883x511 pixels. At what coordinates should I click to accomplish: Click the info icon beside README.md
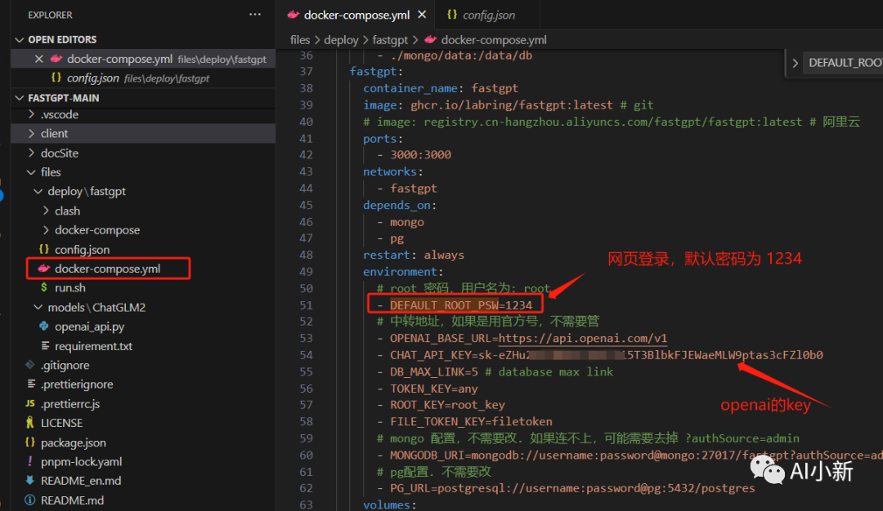(30, 500)
